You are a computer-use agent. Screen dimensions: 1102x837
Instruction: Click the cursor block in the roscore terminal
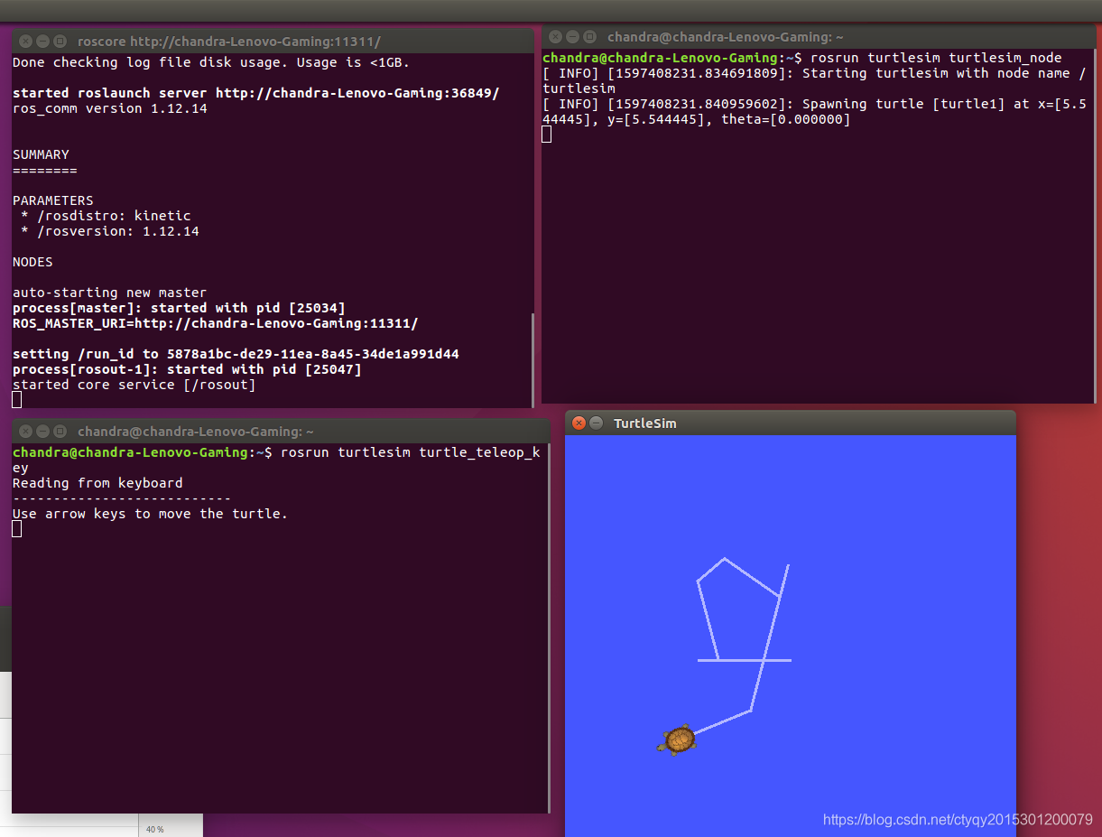[x=16, y=400]
